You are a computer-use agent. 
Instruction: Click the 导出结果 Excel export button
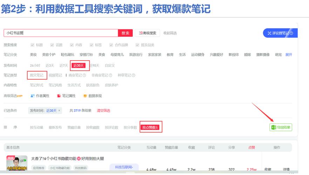[x=281, y=127]
